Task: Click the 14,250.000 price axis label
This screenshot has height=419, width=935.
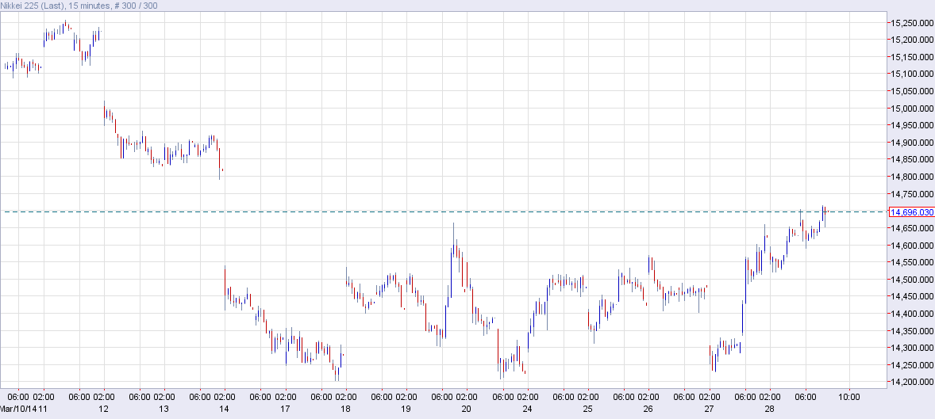Action: (x=911, y=365)
